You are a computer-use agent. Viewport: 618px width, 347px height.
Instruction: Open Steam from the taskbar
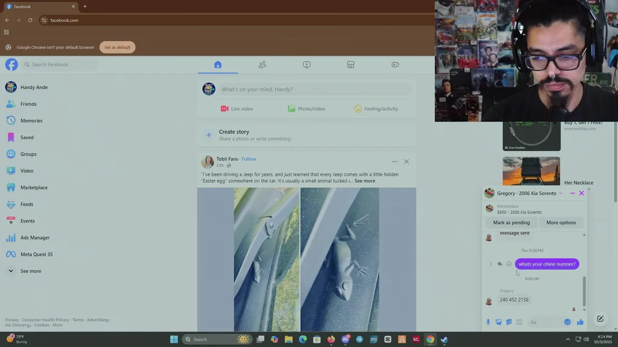pyautogui.click(x=444, y=339)
